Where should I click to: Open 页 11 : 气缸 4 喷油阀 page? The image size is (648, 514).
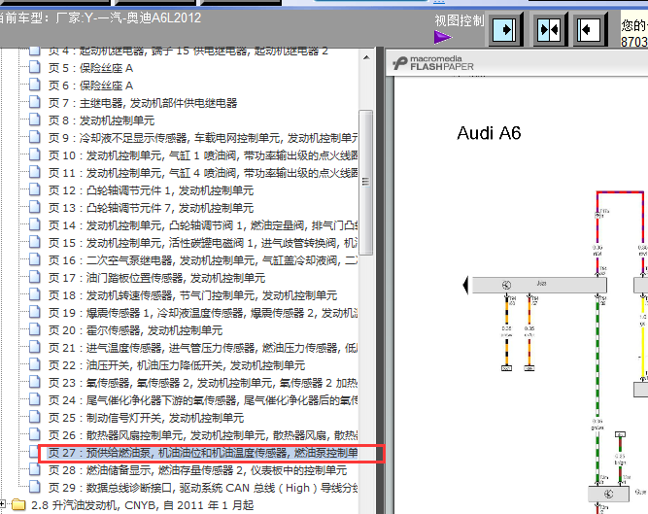(203, 173)
